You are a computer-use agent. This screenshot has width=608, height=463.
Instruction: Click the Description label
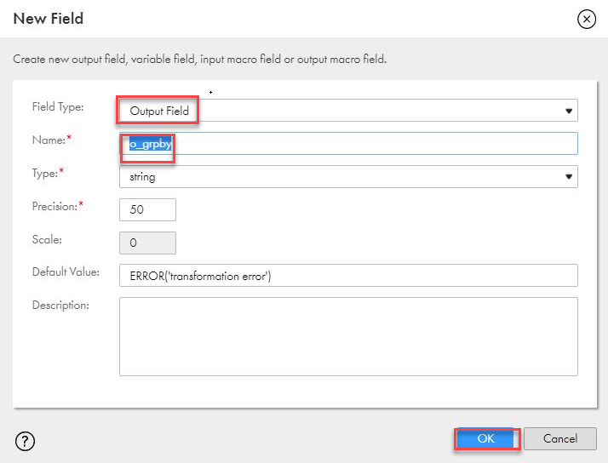(x=60, y=305)
